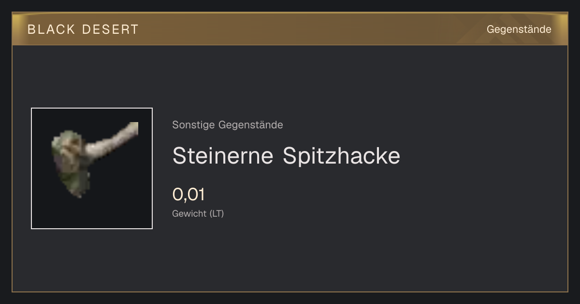Click the gold header banner center
580x304 pixels.
pos(290,29)
